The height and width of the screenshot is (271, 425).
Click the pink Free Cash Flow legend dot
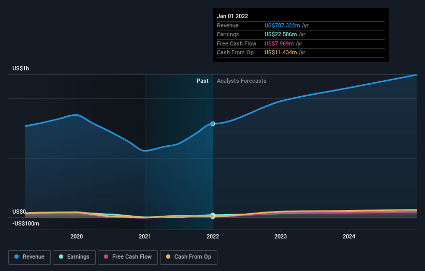[x=106, y=257]
